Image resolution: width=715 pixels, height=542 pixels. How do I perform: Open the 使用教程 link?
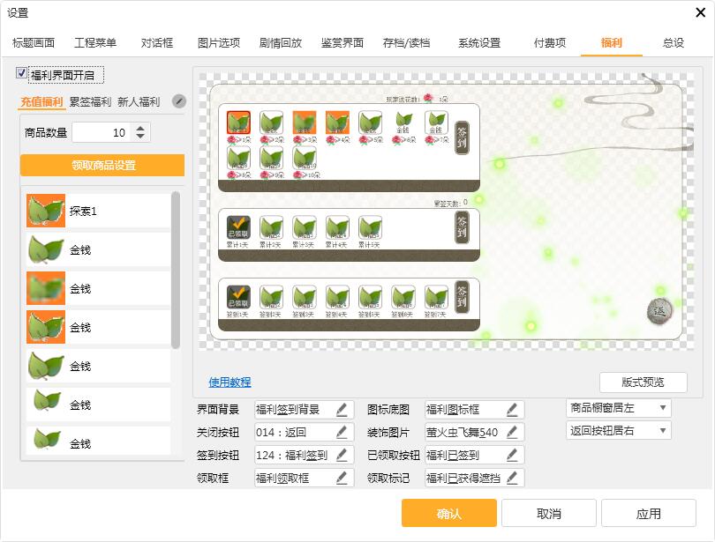[230, 382]
